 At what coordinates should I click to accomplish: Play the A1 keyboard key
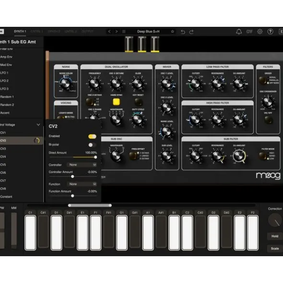pos(148,233)
